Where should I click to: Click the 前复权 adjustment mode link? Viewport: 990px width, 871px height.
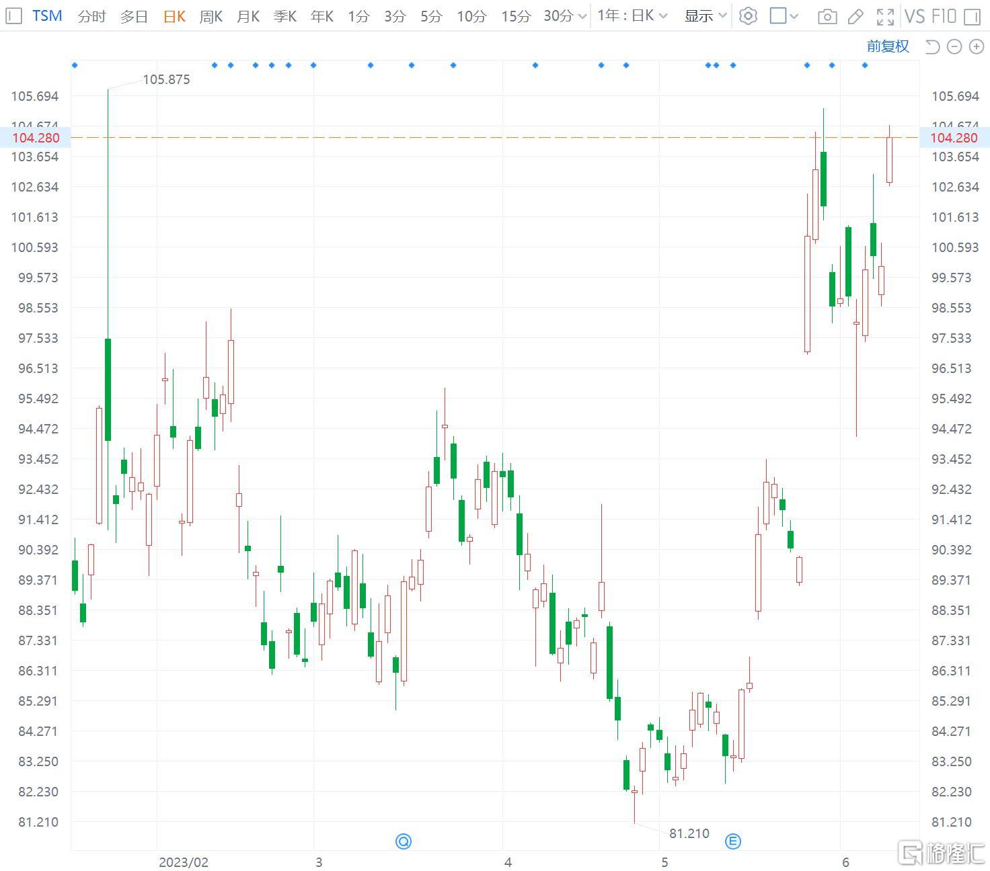click(888, 46)
